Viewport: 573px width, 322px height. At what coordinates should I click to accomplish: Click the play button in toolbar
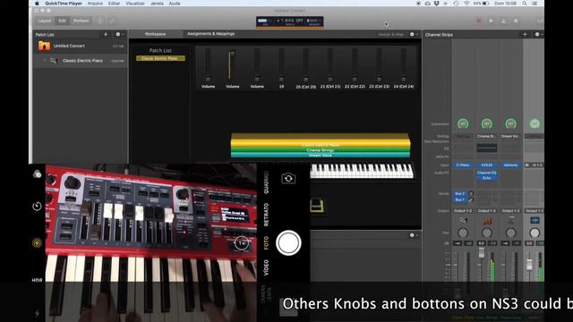(x=492, y=21)
